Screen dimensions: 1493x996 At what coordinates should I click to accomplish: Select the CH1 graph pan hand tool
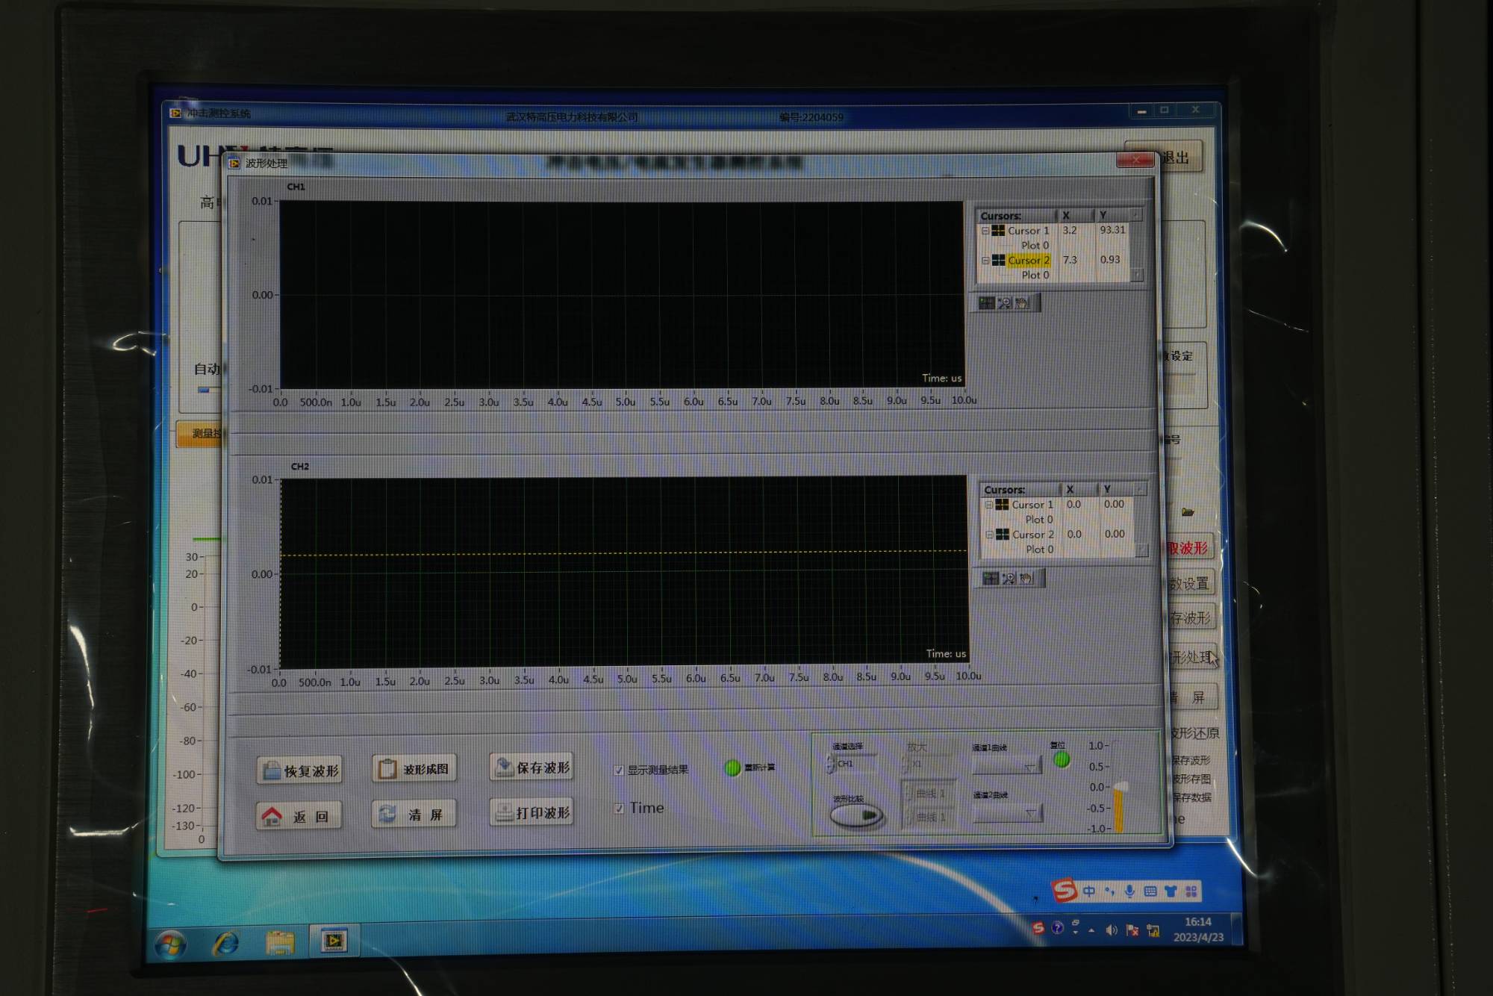coord(1022,303)
